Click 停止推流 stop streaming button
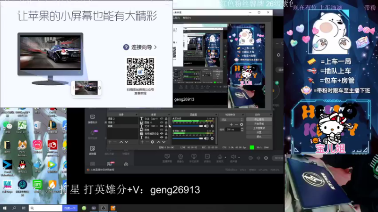 click(259, 120)
